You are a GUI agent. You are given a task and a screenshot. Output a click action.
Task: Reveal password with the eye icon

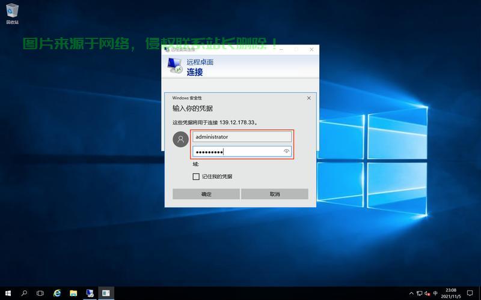(x=287, y=152)
